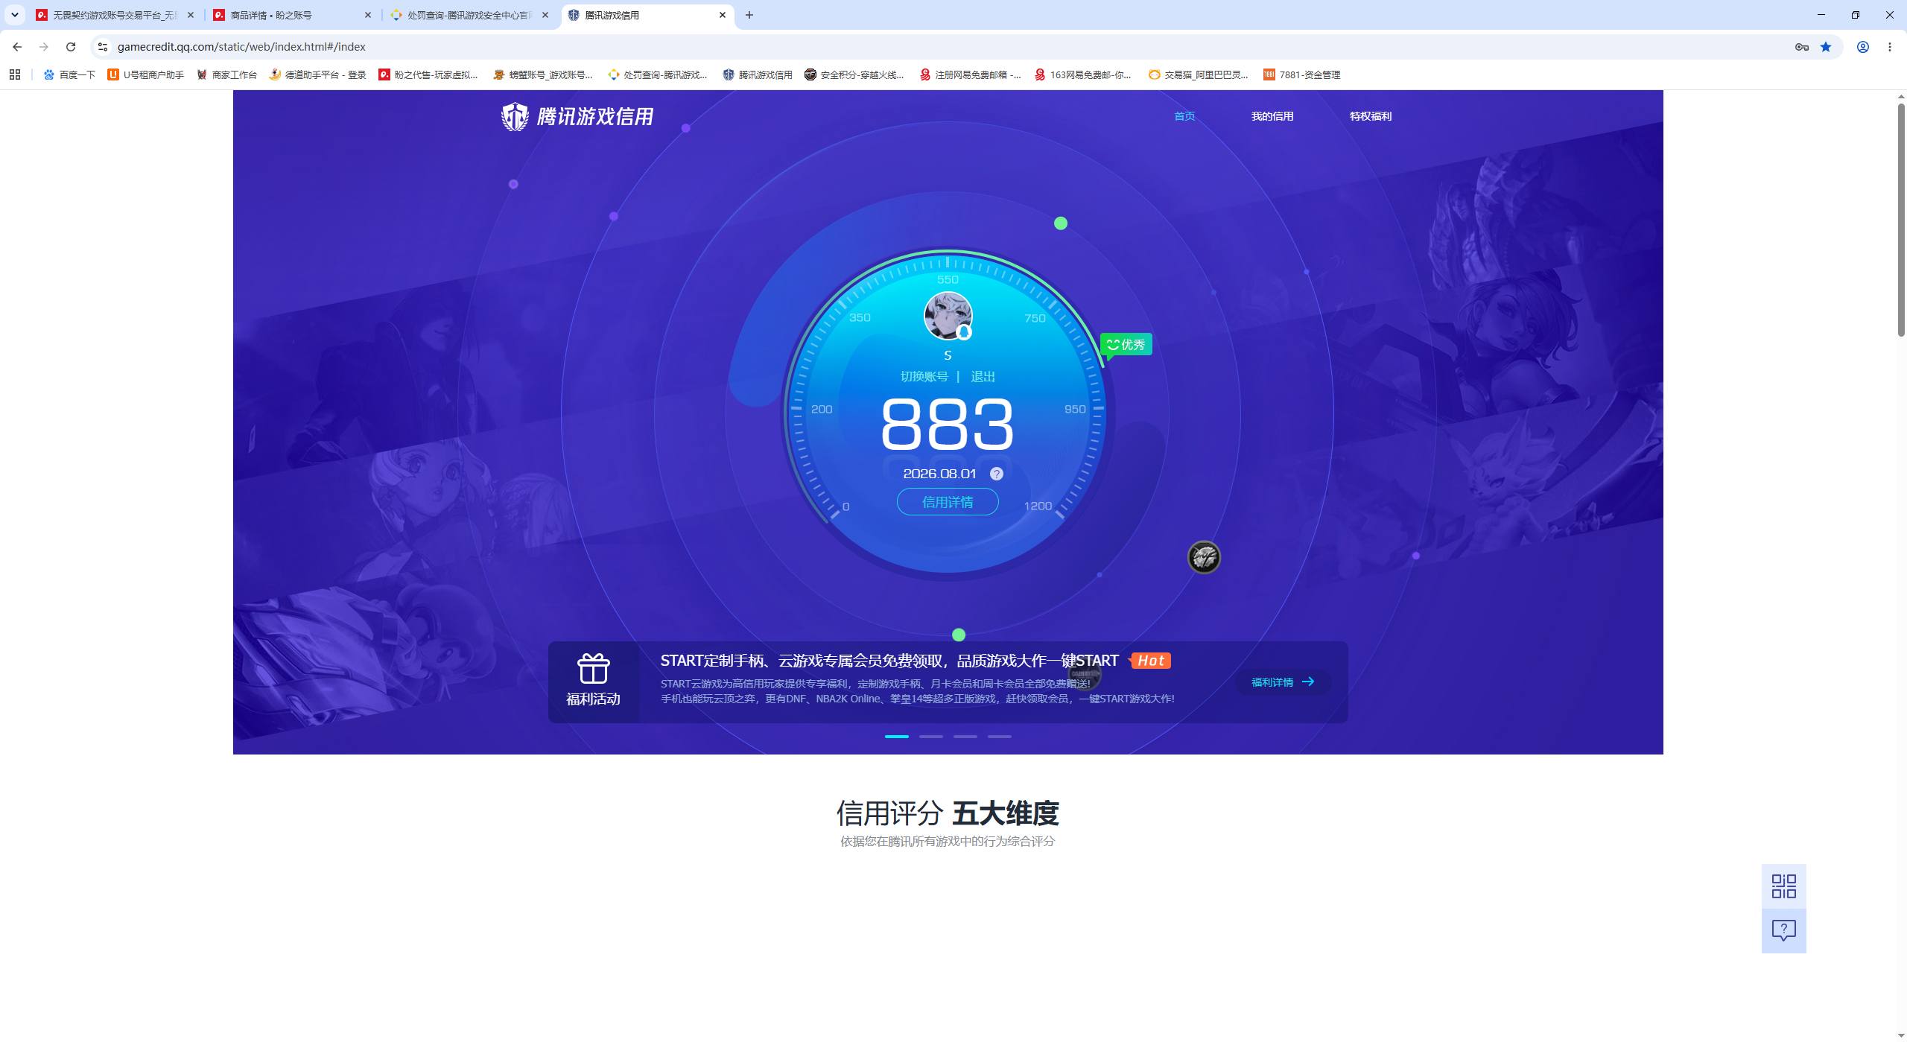
Task: Open the 我的信用 nav item
Action: (x=1272, y=116)
